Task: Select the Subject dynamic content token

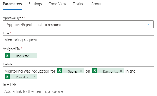Action: [x=71, y=71]
